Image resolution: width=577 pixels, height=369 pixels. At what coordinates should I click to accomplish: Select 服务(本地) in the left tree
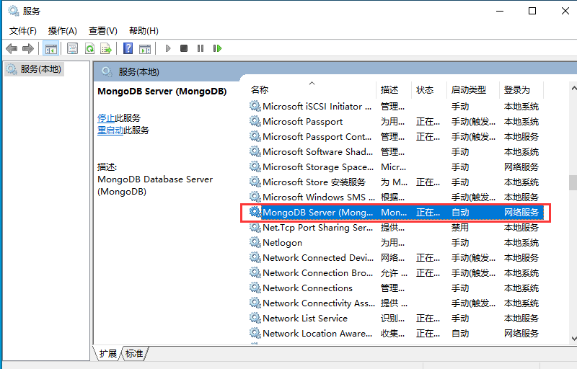(x=40, y=69)
